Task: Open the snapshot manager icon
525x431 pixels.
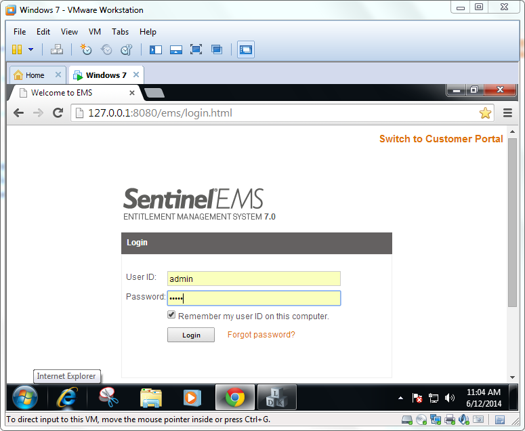Action: (127, 49)
